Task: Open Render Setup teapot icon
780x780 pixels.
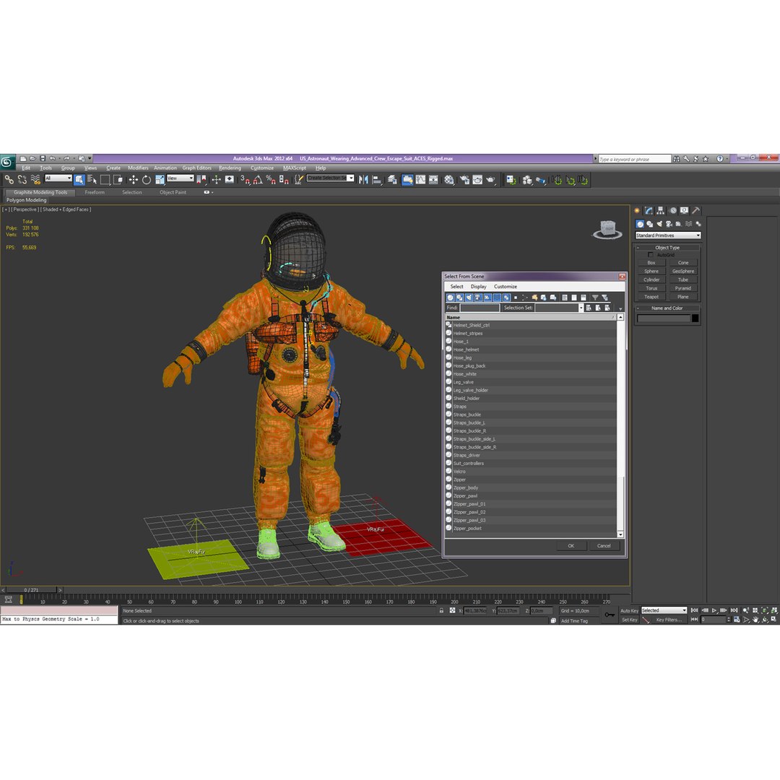Action: click(464, 180)
